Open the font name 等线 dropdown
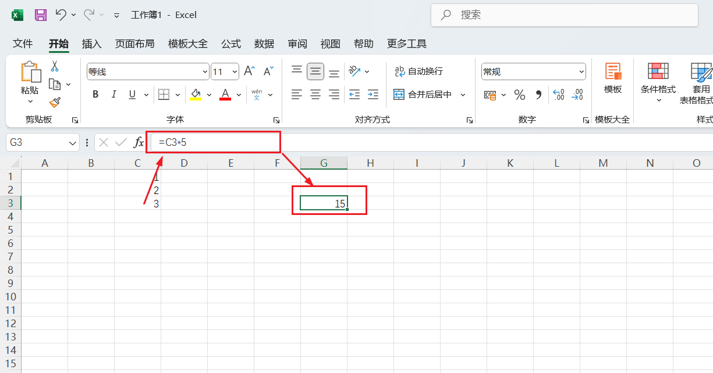This screenshot has width=713, height=373. (205, 72)
